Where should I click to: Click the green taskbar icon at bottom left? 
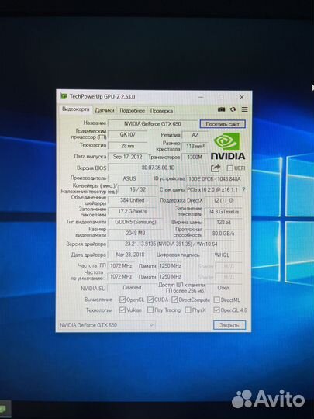click(x=2, y=409)
